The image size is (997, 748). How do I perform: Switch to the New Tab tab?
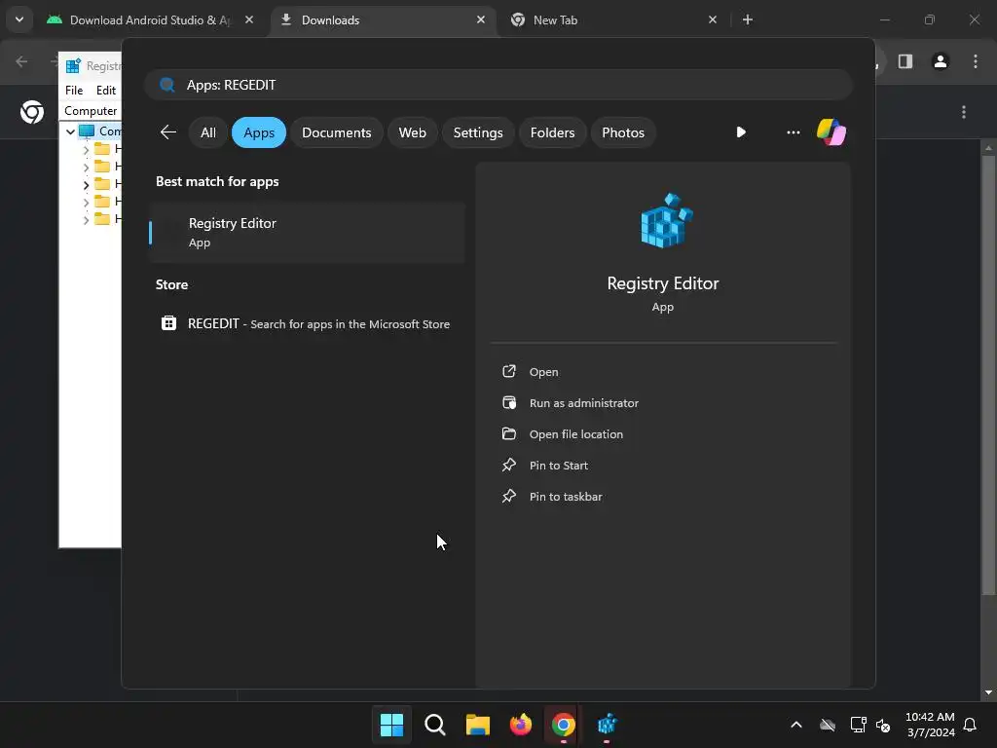(x=615, y=19)
